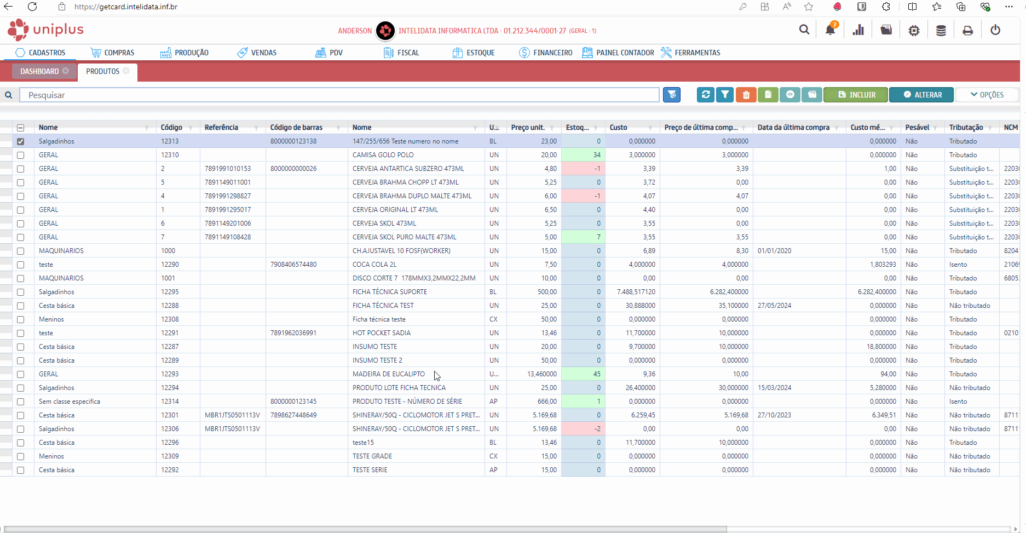This screenshot has width=1026, height=533.
Task: Click the wallet icon in the header
Action: (x=886, y=30)
